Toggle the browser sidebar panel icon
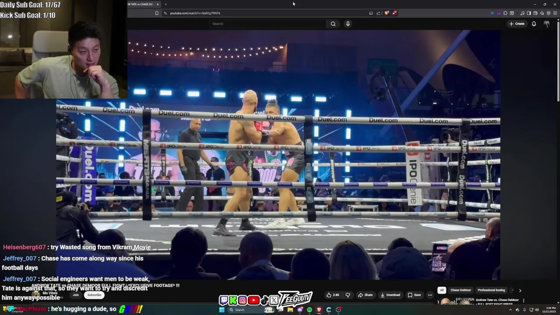 coord(529,13)
